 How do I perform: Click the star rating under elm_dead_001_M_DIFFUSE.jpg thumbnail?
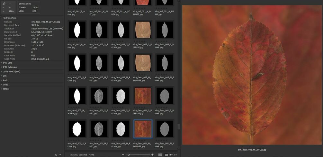tap(139, 140)
